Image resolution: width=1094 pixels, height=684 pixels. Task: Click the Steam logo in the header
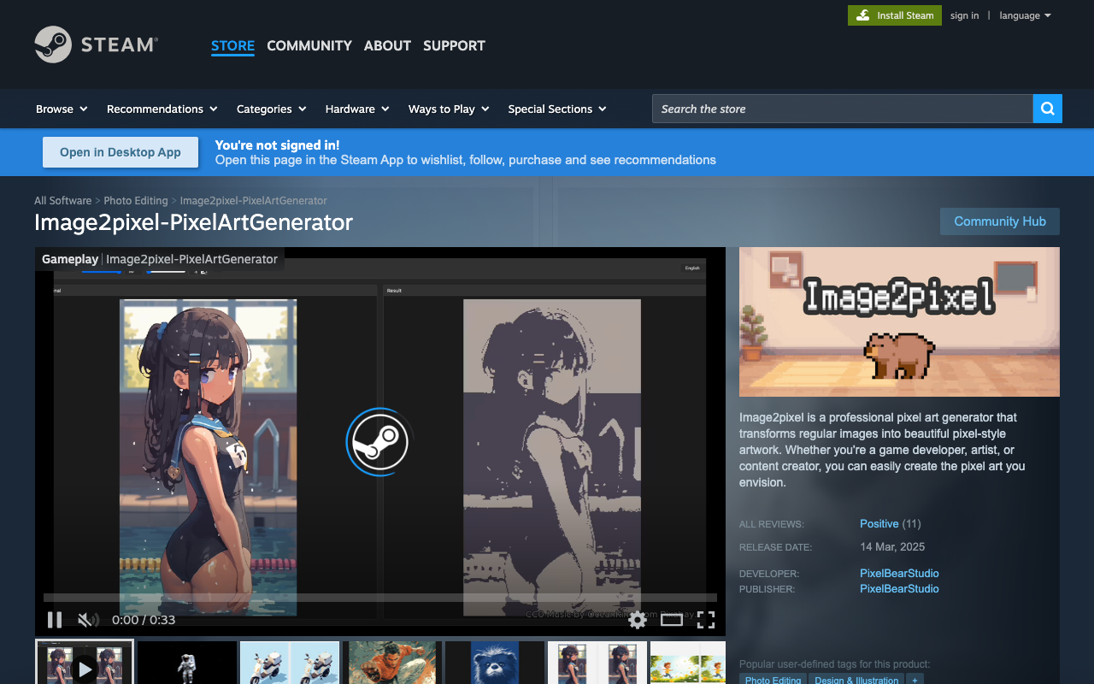point(96,44)
